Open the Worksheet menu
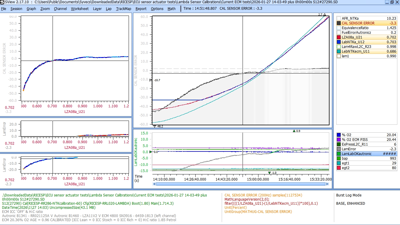This screenshot has width=400, height=225. click(80, 9)
